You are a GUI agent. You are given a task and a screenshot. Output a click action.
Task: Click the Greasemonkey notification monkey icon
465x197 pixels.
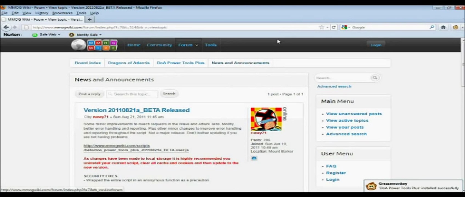(371, 186)
